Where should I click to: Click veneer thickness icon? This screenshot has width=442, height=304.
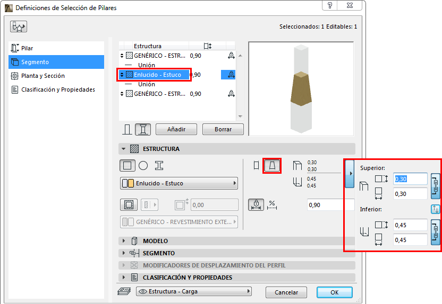point(181,204)
